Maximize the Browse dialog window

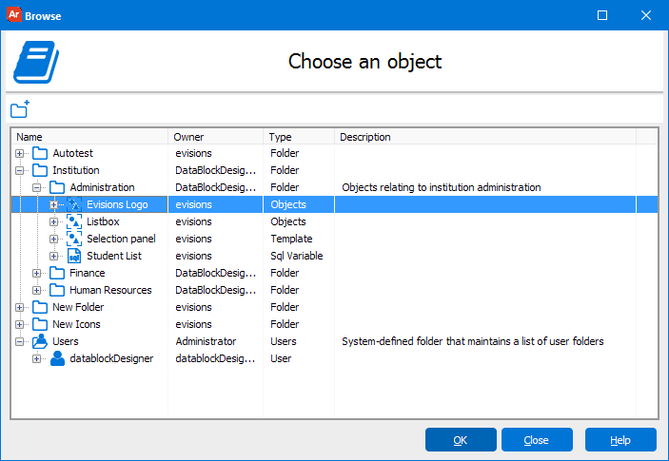point(602,15)
